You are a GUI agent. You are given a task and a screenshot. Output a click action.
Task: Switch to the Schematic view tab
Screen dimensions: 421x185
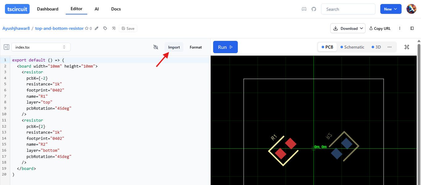click(352, 47)
